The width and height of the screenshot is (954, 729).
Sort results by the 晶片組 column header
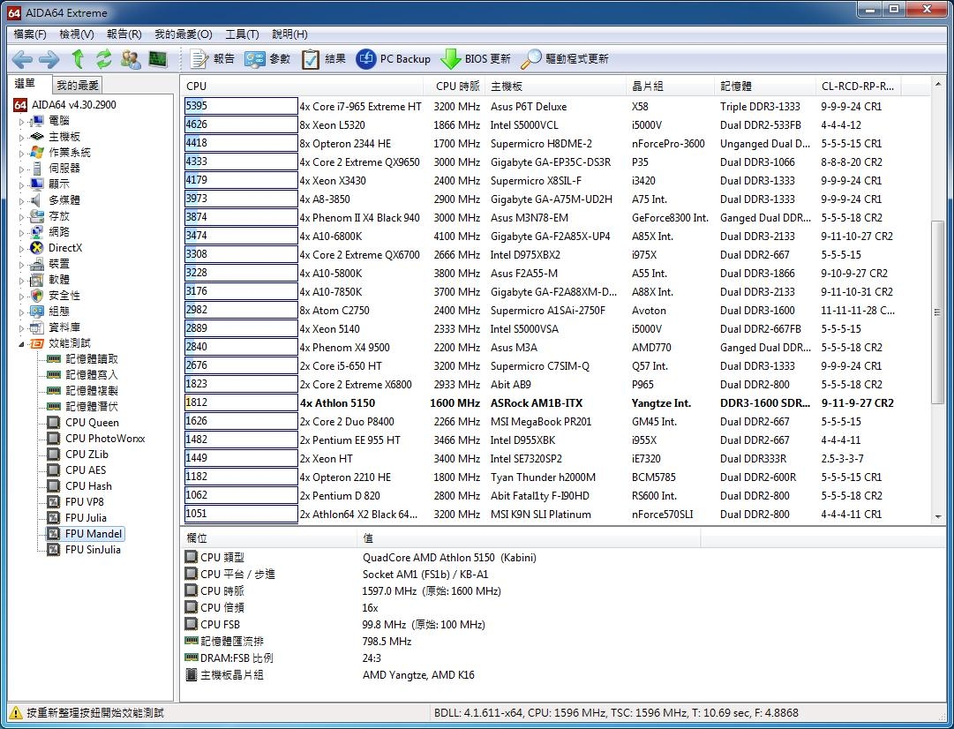point(671,86)
